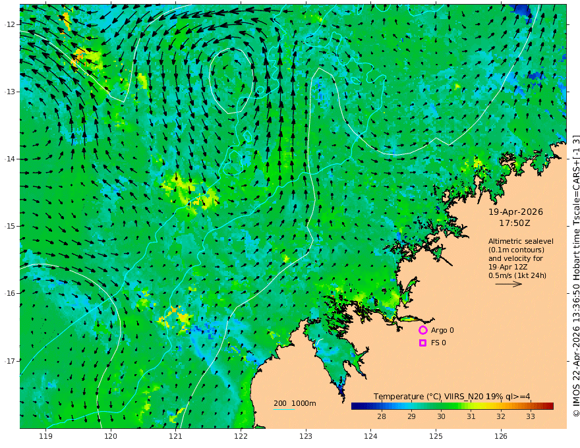Click the -15 latitude axis label
The image size is (580, 448).
9,226
